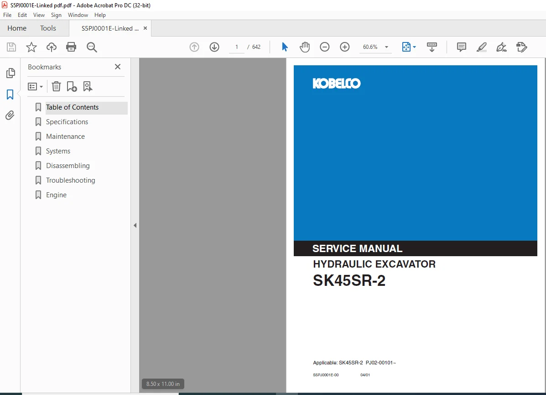Open the Stamp tool icon
546x395 pixels.
click(x=522, y=47)
